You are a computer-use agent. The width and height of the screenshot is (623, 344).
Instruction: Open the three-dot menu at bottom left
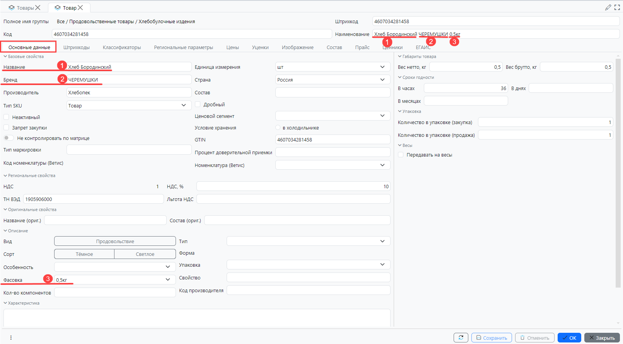[x=11, y=337]
